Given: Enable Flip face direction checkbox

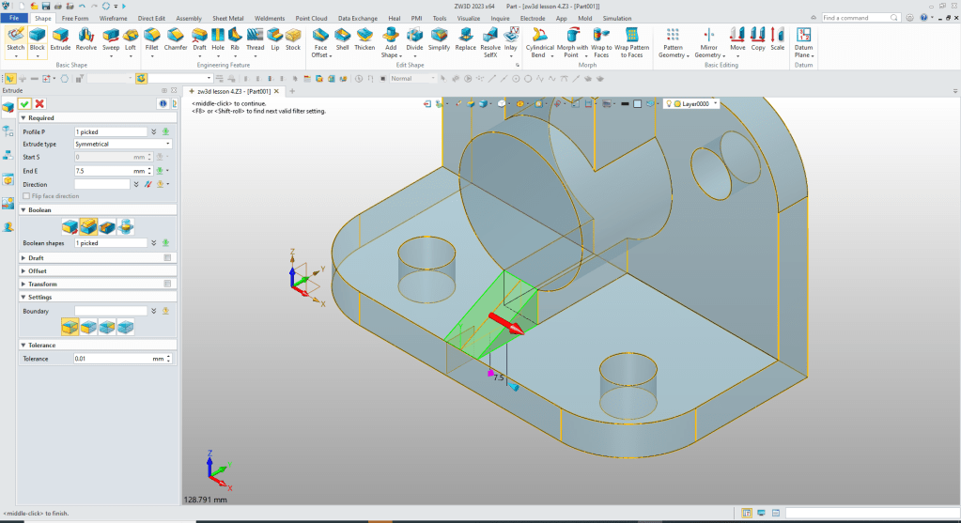Looking at the screenshot, I should click(25, 196).
